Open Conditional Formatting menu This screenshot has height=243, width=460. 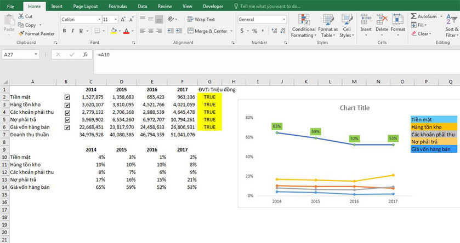click(304, 26)
